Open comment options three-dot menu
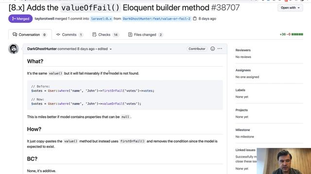 tap(220, 48)
